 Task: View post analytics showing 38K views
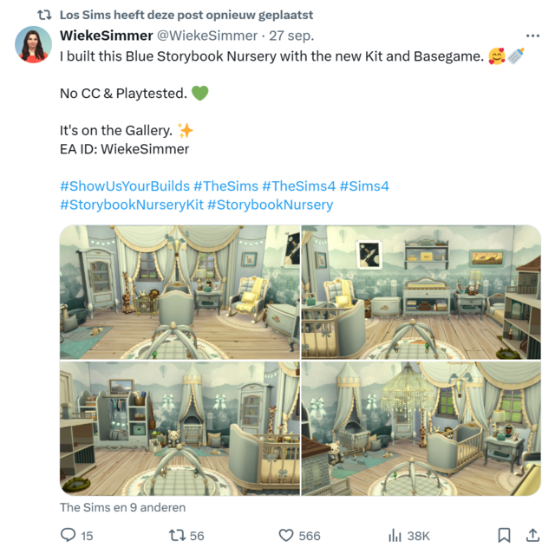395,535
